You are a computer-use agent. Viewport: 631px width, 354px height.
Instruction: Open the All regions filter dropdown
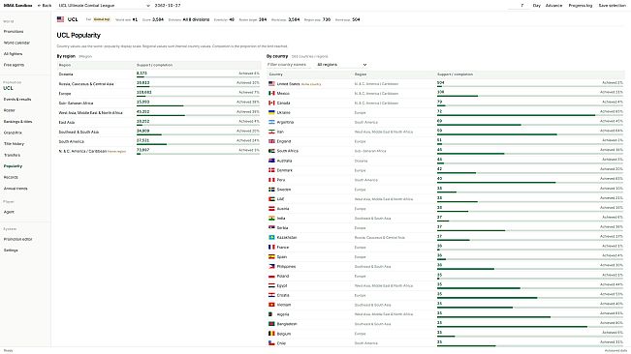pyautogui.click(x=341, y=65)
